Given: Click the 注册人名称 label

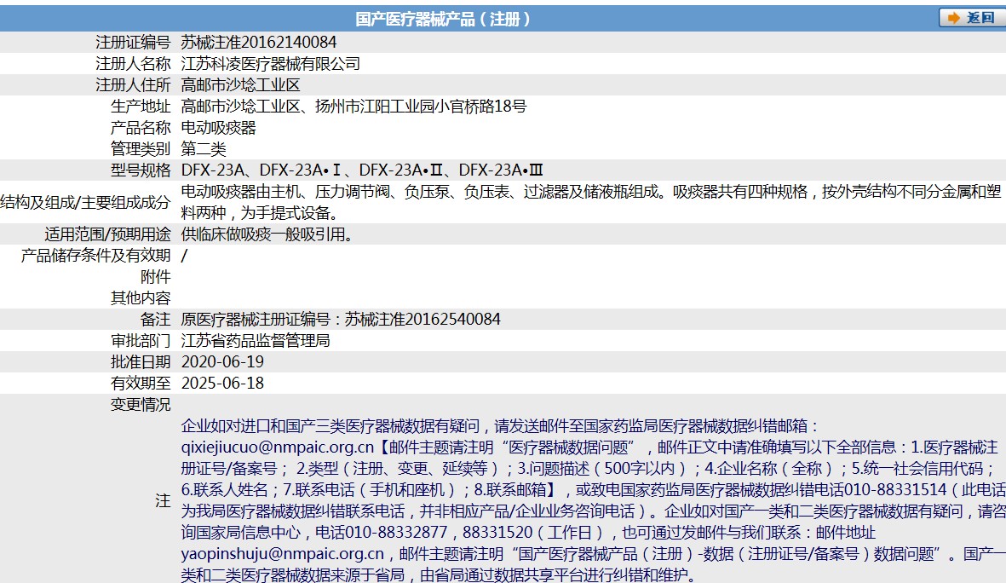Looking at the screenshot, I should click(x=133, y=64).
